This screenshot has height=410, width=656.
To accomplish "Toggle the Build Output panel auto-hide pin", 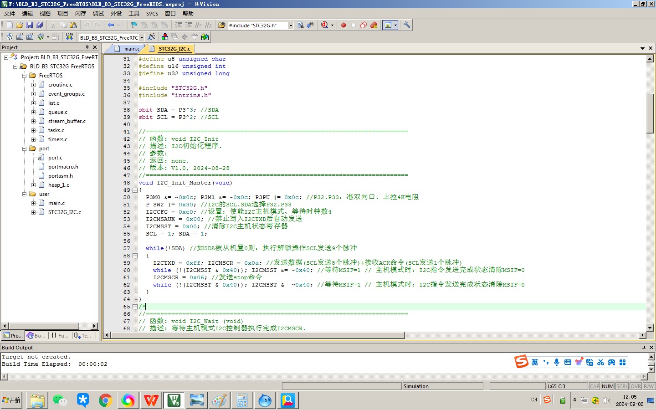I will [644, 348].
